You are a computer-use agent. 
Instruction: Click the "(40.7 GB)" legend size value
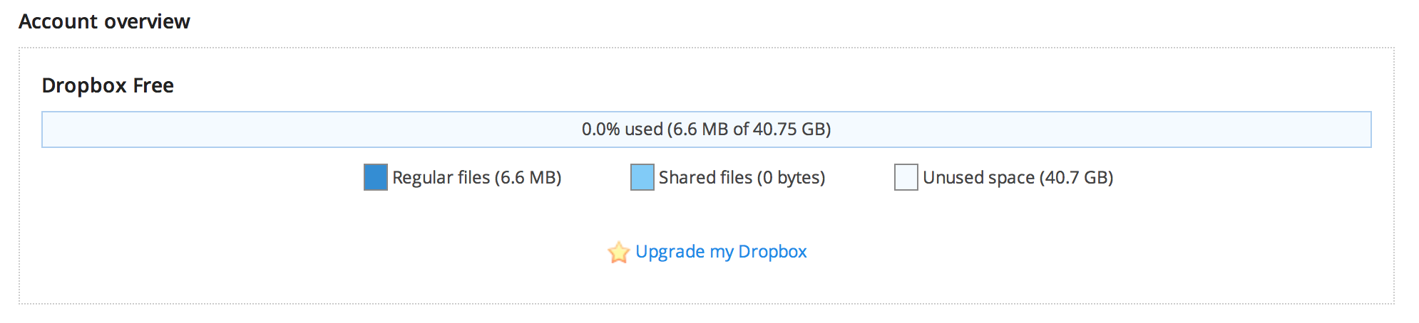click(x=1077, y=177)
